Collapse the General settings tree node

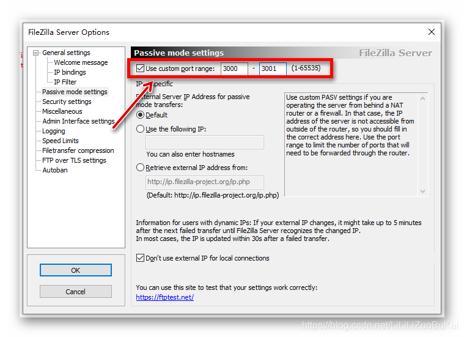36,53
